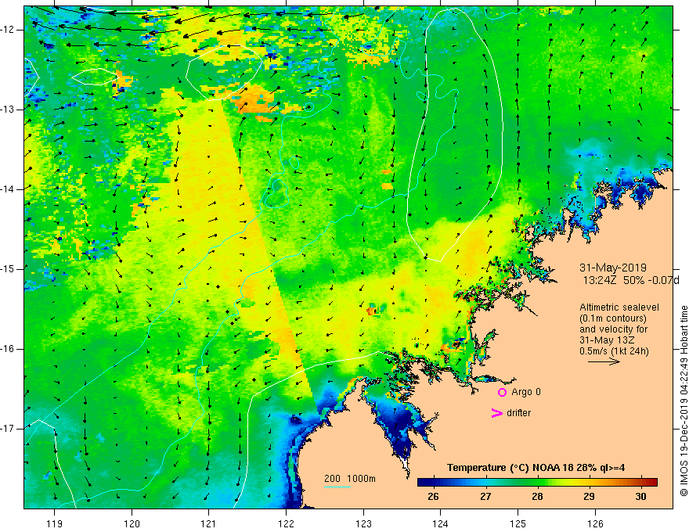The image size is (689, 532).
Task: Click the latitude label -13
Action: coord(8,110)
